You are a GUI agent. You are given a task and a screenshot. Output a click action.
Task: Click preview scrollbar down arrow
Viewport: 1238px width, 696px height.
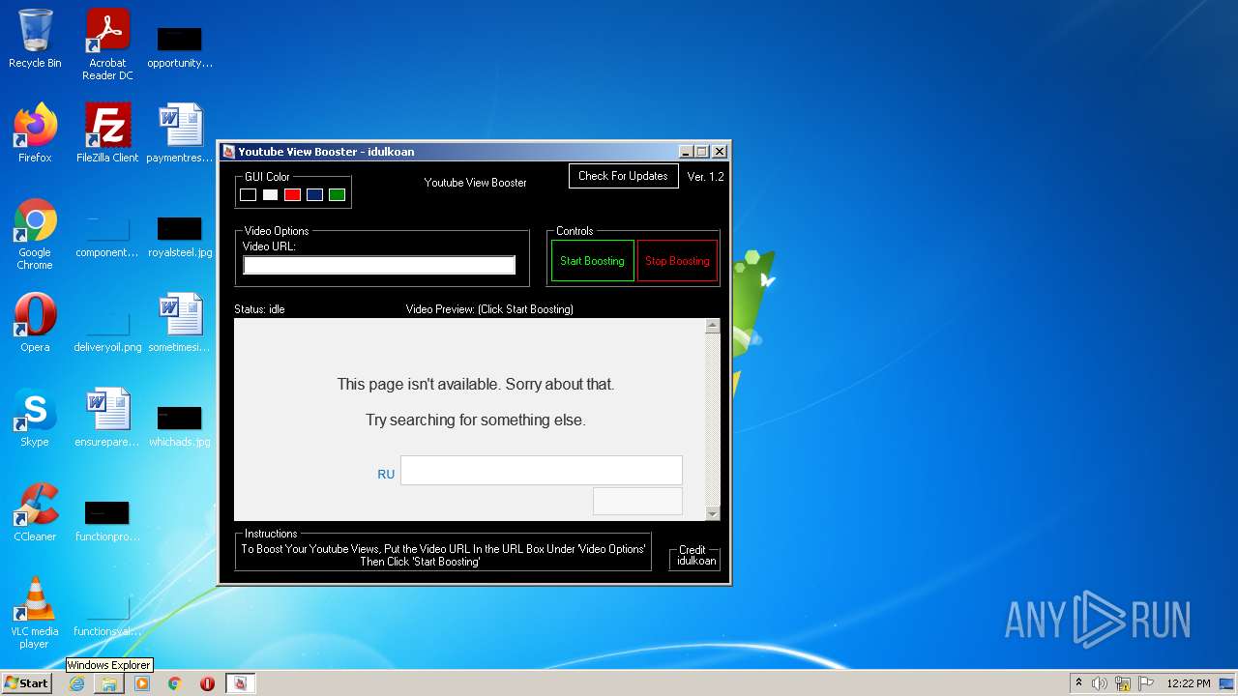click(713, 513)
